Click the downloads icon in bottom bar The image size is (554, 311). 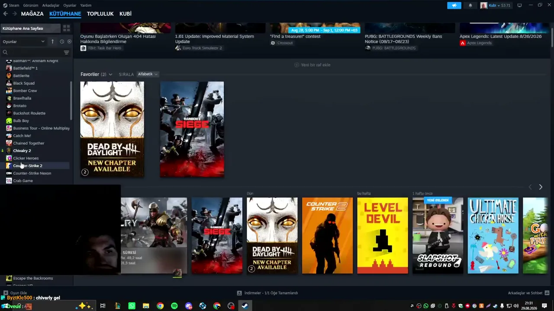tap(239, 293)
